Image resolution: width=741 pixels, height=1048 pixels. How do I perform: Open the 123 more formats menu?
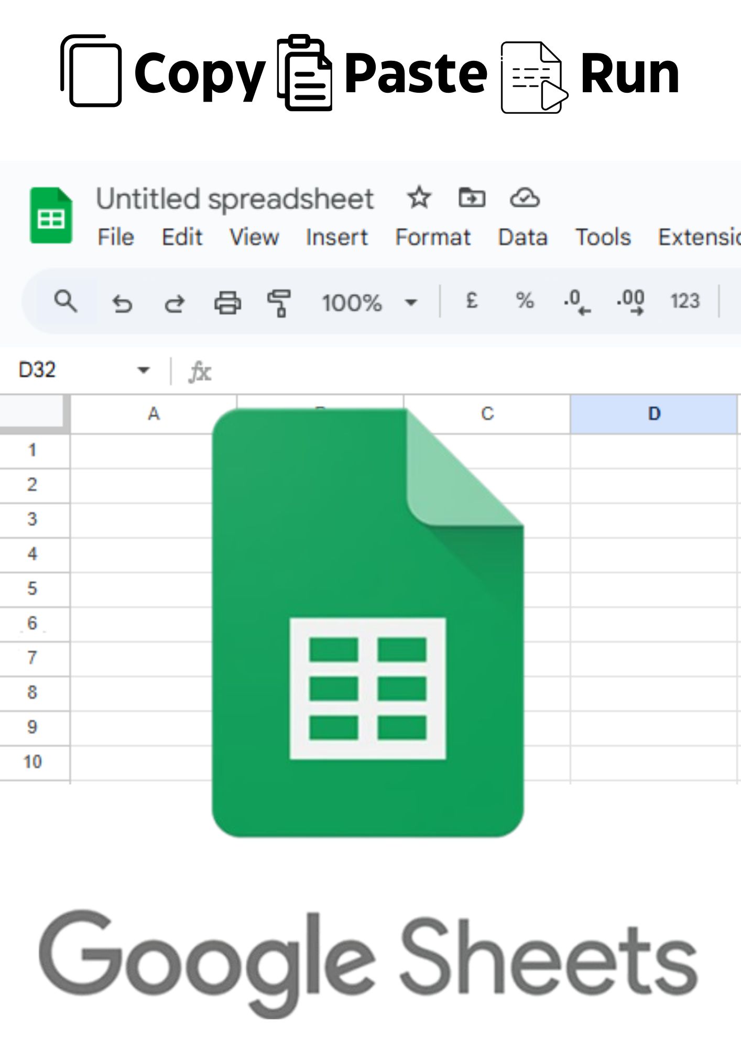pyautogui.click(x=685, y=301)
